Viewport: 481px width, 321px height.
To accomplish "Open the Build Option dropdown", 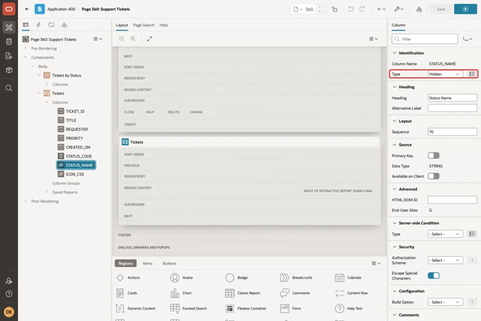I will coord(445,302).
